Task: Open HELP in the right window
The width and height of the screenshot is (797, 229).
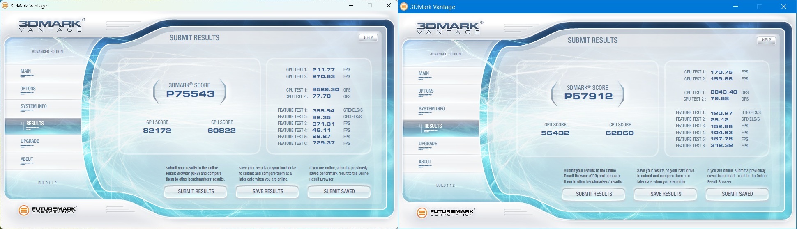Action: (766, 40)
